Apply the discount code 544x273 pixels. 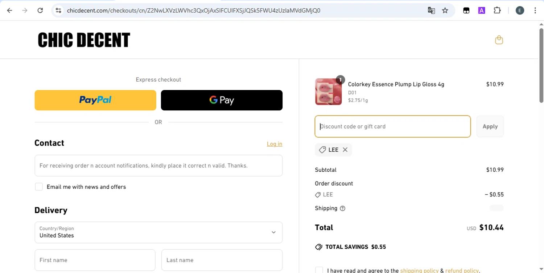click(x=490, y=126)
